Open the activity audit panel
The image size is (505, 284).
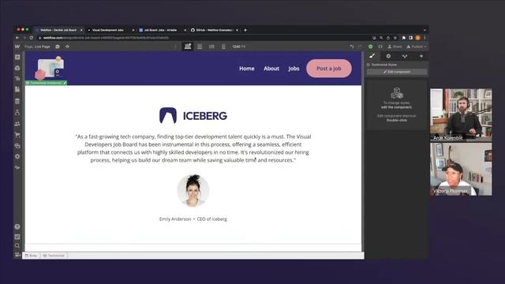tap(17, 167)
